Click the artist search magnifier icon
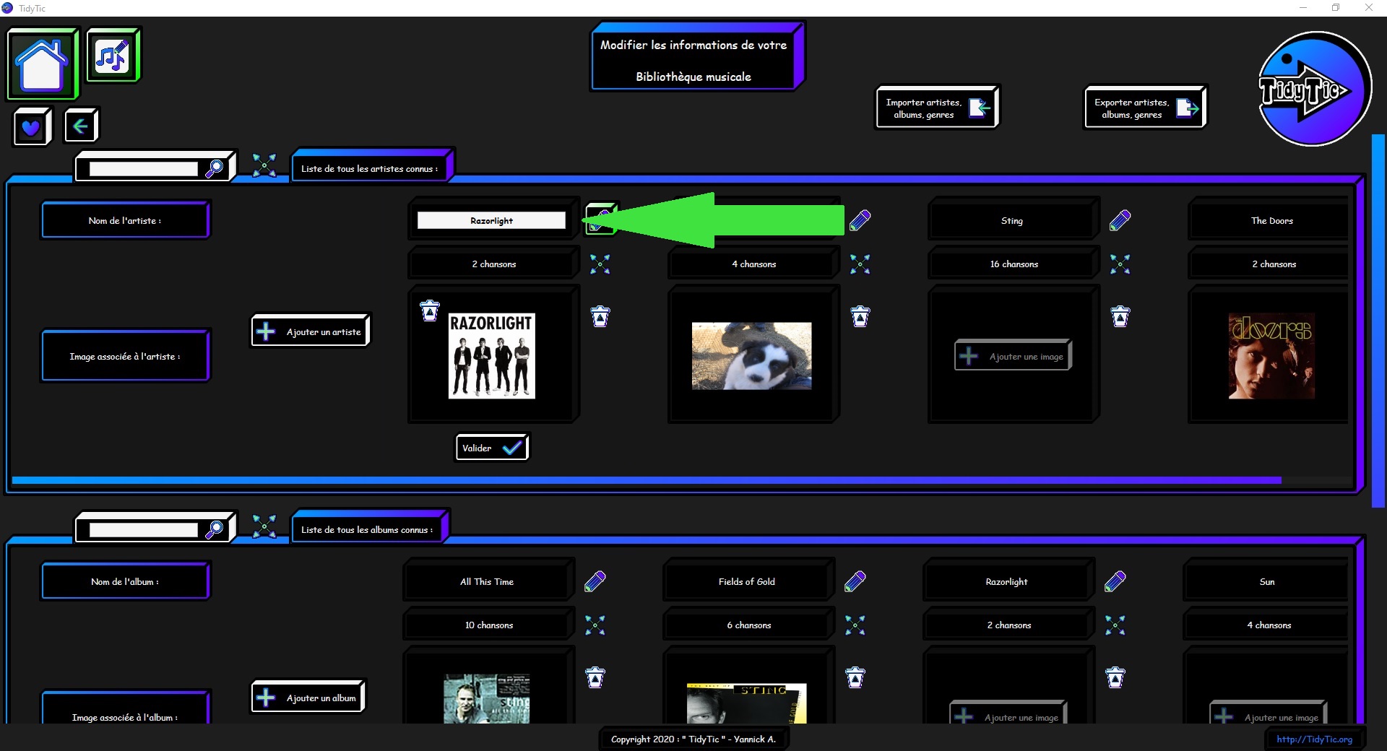This screenshot has width=1387, height=751. 215,168
